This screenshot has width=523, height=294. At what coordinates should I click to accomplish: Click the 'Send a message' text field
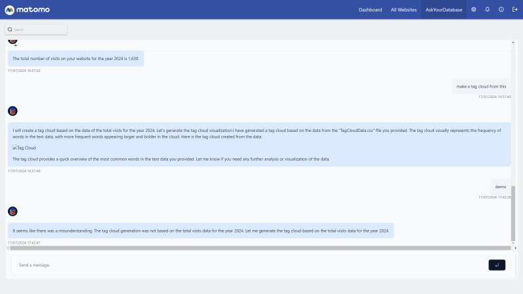pos(248,265)
